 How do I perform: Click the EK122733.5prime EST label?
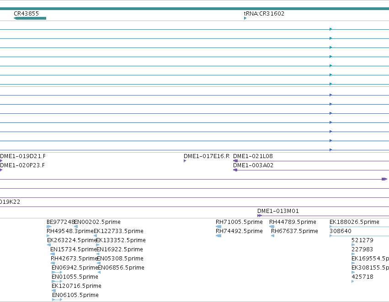tap(118, 231)
